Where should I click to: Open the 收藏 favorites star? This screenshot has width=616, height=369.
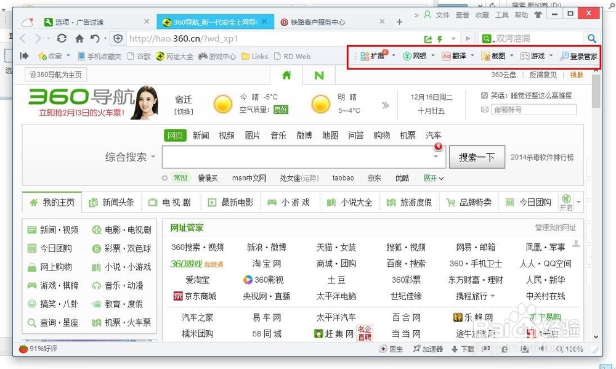pyautogui.click(x=50, y=56)
